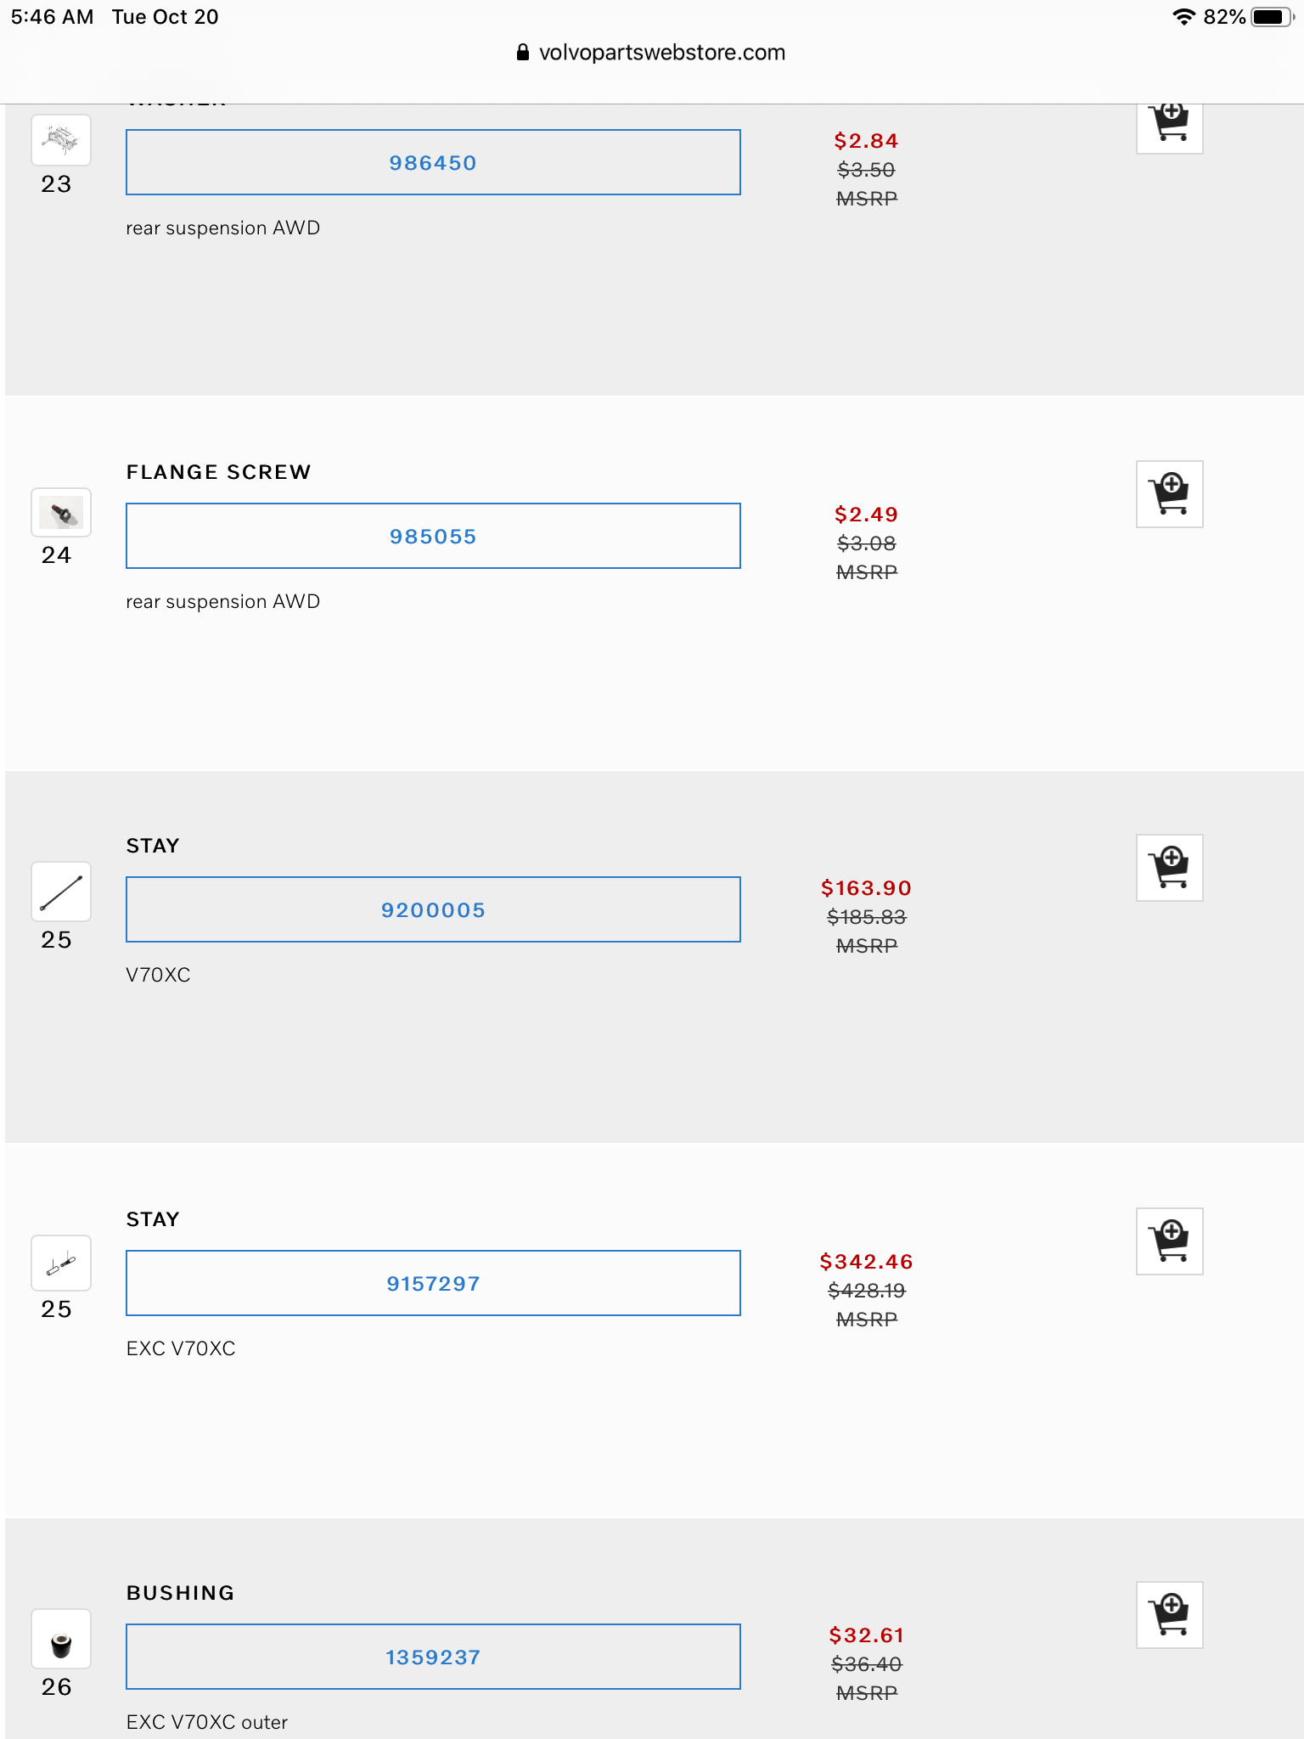
Task: Open part number 1359237 link
Action: (x=433, y=1657)
